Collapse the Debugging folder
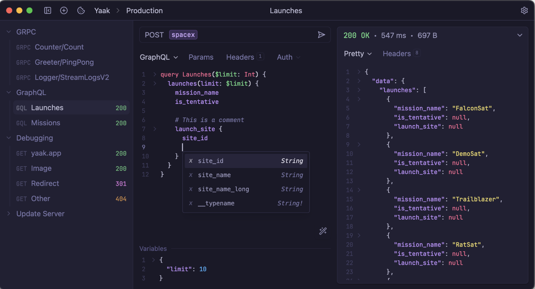This screenshot has width=535, height=289. 9,138
